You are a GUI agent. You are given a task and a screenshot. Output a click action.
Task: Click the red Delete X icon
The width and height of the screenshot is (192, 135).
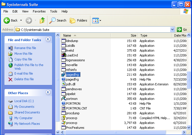point(10,79)
